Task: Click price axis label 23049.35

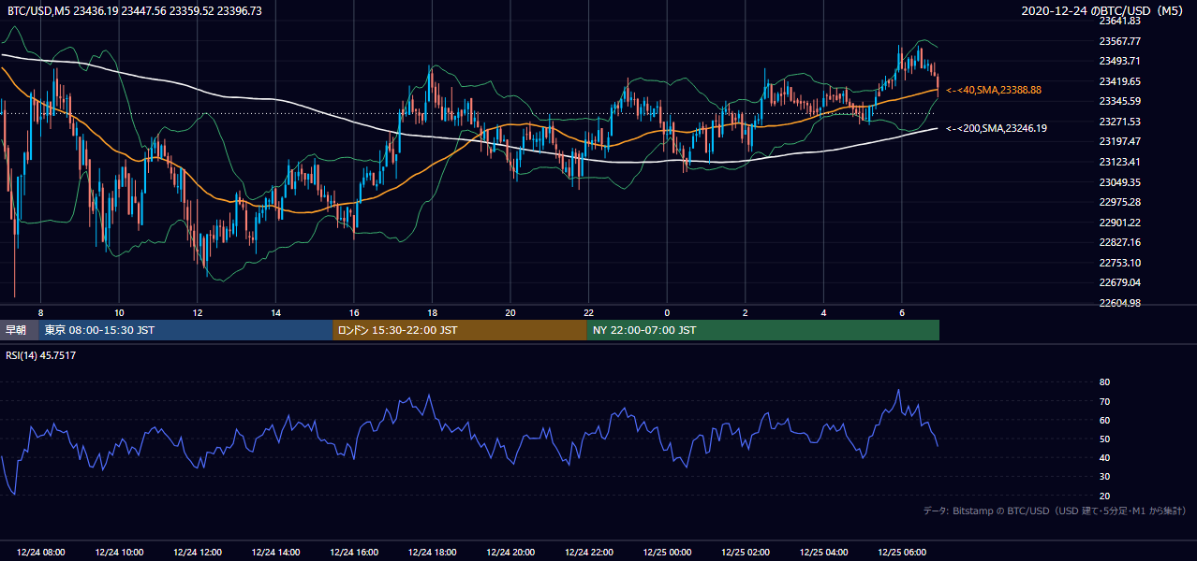Action: 1119,182
